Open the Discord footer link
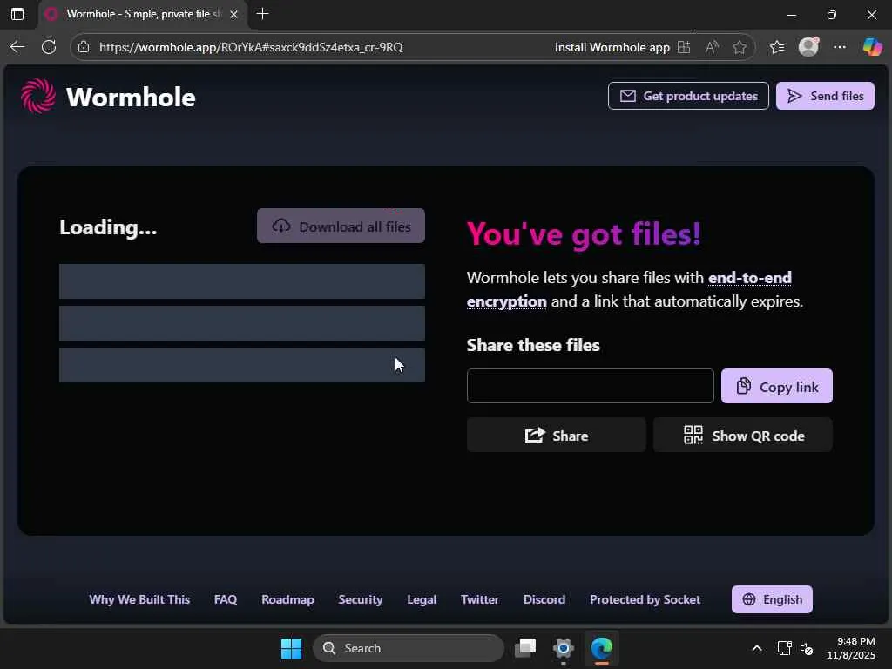892x669 pixels. [x=544, y=599]
